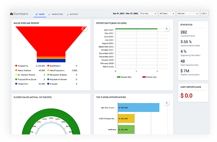The height and width of the screenshot is (142, 217).
Task: Toggle the Dropped legend dot
Action: [48, 83]
